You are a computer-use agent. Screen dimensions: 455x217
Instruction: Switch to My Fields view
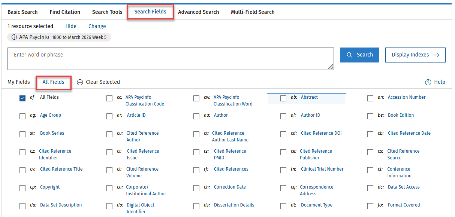point(19,82)
